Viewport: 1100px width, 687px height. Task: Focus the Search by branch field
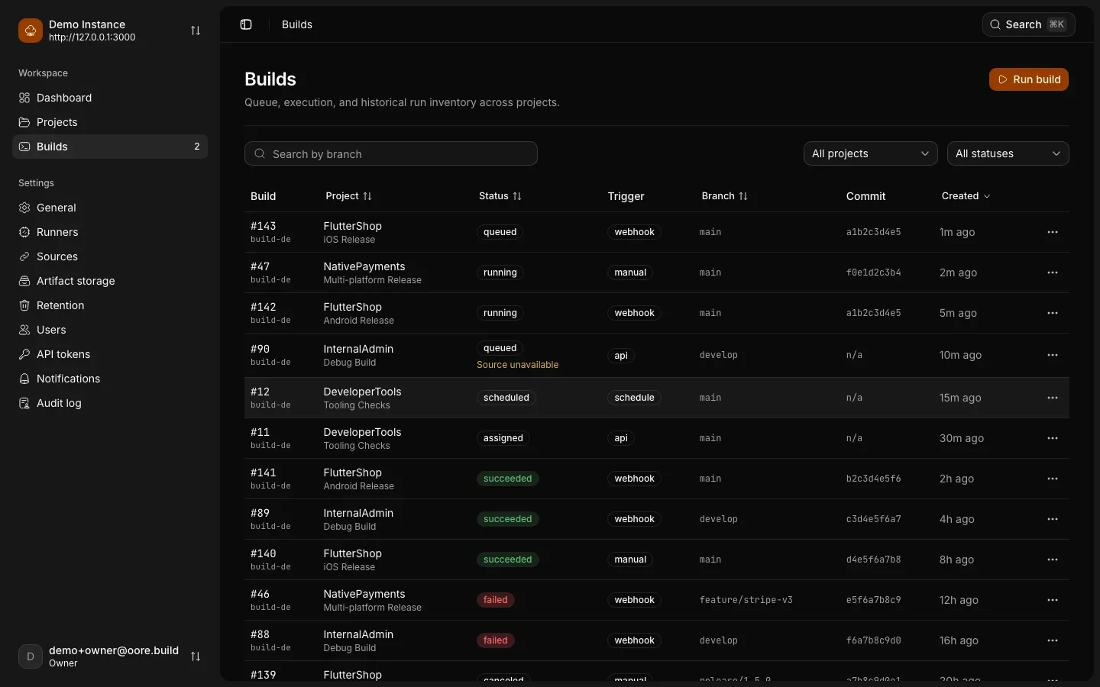[391, 153]
